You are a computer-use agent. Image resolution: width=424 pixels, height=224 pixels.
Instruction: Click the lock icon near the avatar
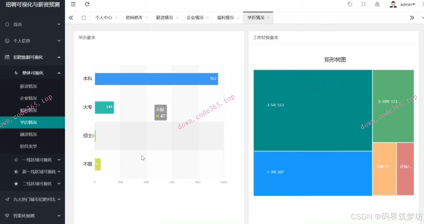pos(377,4)
